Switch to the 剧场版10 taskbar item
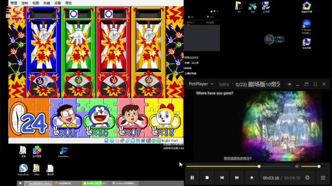This screenshot has height=186, width=332. pos(96,183)
